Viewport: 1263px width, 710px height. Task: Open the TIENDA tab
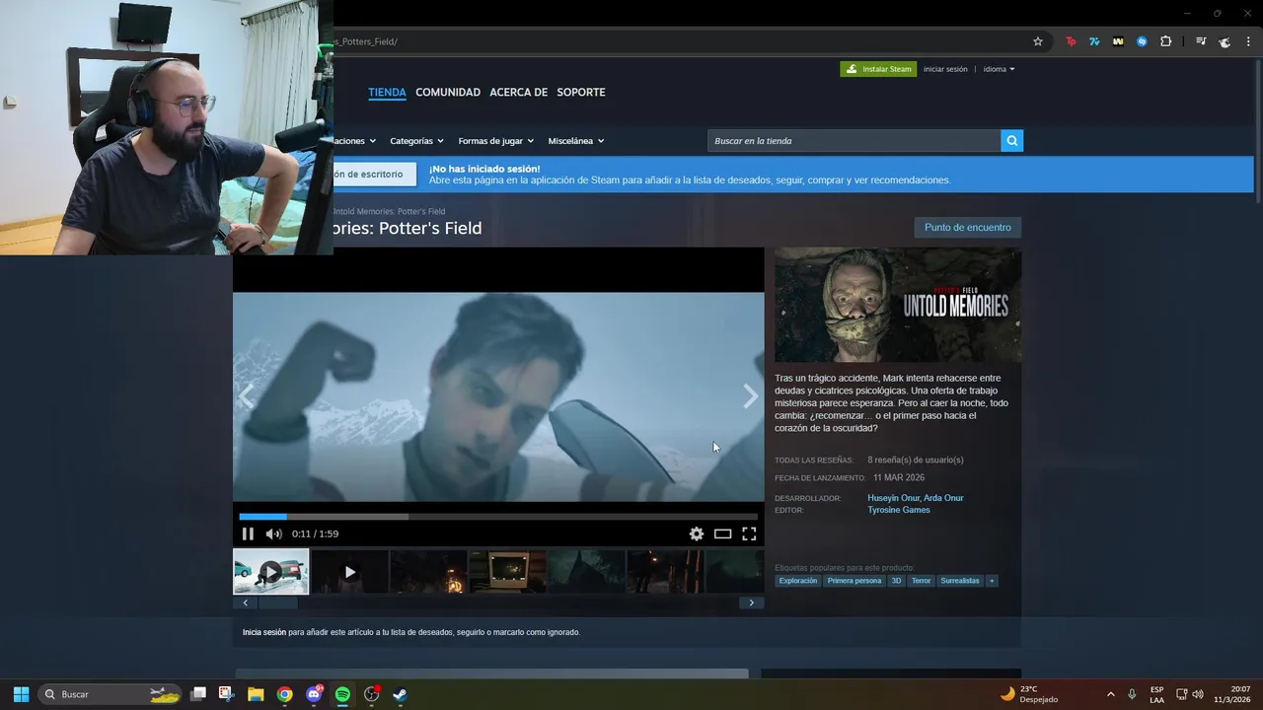tap(387, 92)
